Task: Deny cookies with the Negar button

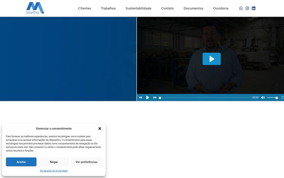Action: point(54,162)
